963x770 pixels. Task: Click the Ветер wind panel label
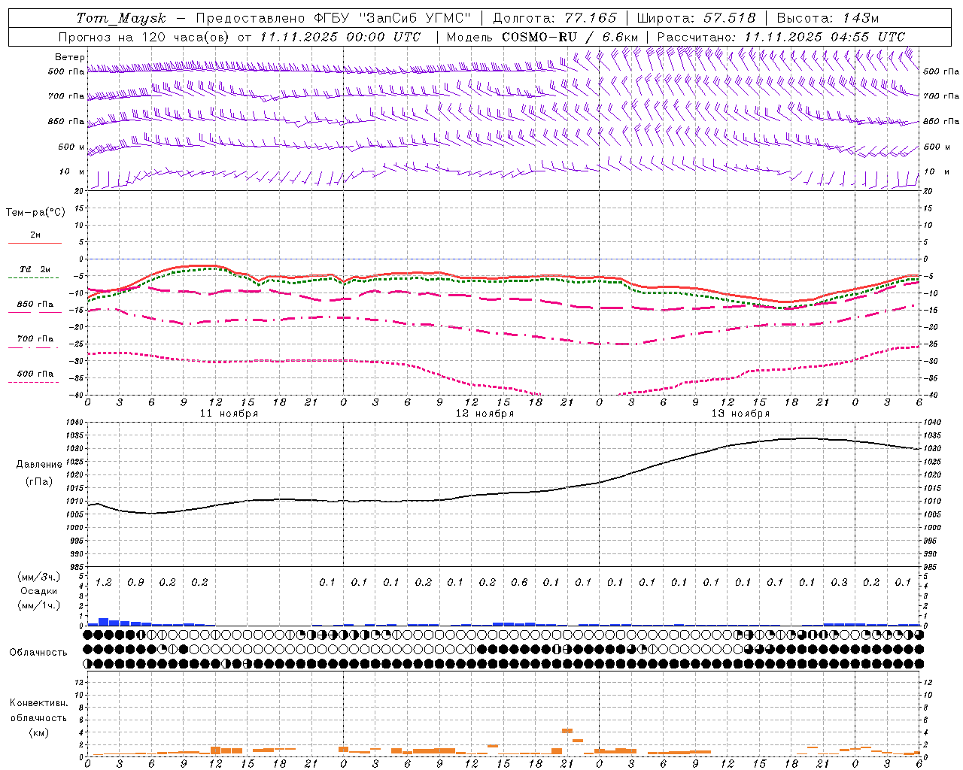point(70,57)
